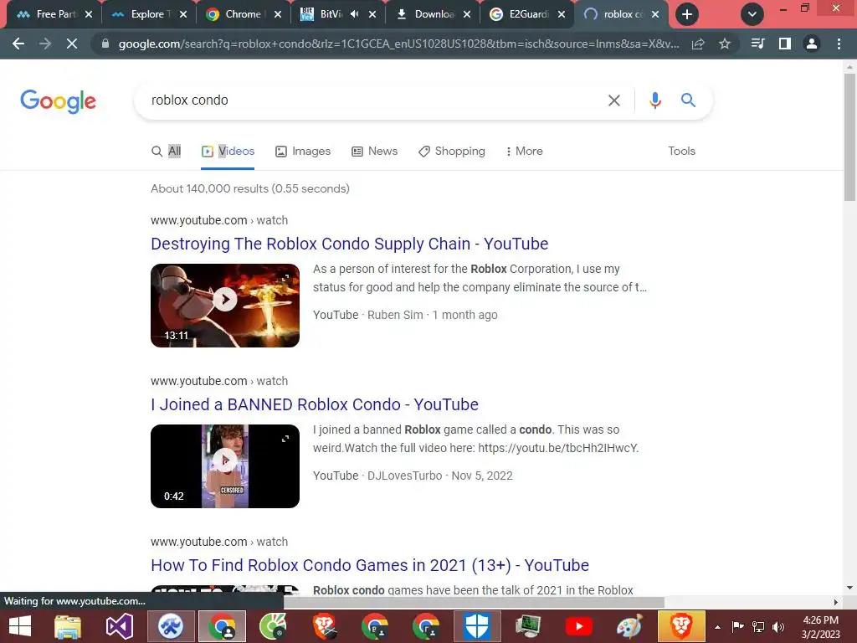Mute the BitVi tab audio icon

pos(354,14)
